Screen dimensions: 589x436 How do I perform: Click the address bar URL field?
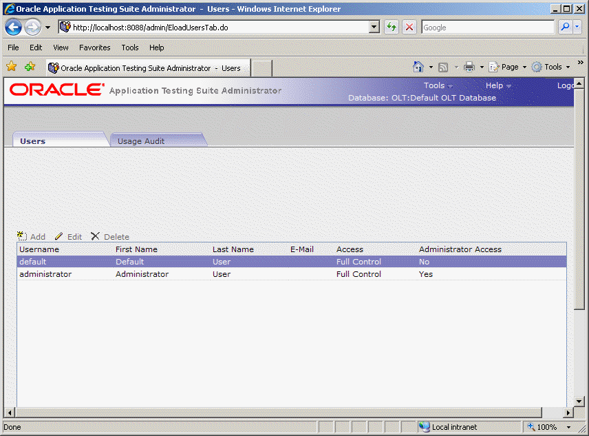(214, 28)
